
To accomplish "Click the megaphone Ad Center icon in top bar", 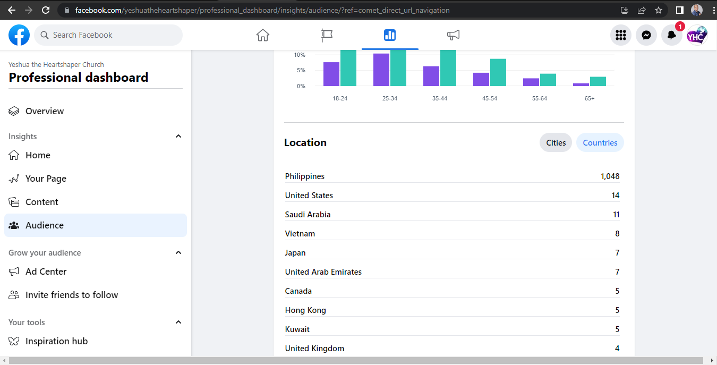I will tap(453, 35).
